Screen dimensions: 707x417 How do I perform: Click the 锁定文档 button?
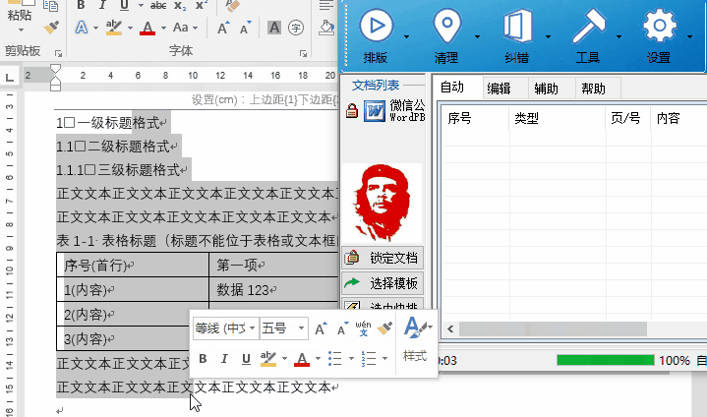[x=383, y=259]
